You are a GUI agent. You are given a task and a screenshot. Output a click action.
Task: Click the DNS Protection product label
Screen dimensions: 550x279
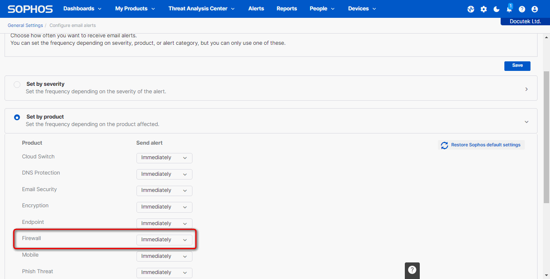[41, 173]
